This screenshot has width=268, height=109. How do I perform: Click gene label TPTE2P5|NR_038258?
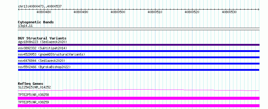[x=33, y=95]
